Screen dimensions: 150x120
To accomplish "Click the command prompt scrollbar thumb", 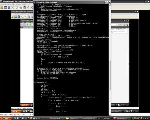I will tap(110, 75).
